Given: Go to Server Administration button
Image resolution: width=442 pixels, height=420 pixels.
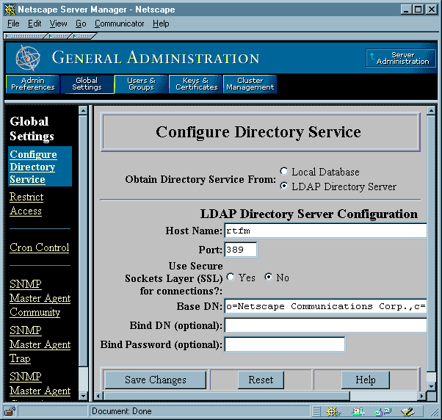Looking at the screenshot, I should pyautogui.click(x=401, y=58).
